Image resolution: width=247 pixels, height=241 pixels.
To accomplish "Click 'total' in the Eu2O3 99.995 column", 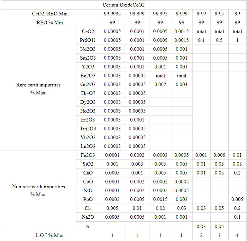I will click(160, 76).
